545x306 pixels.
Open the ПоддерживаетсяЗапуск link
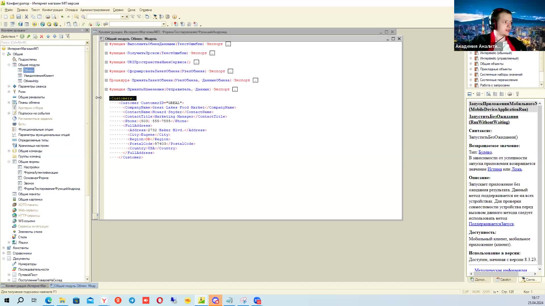point(491,224)
